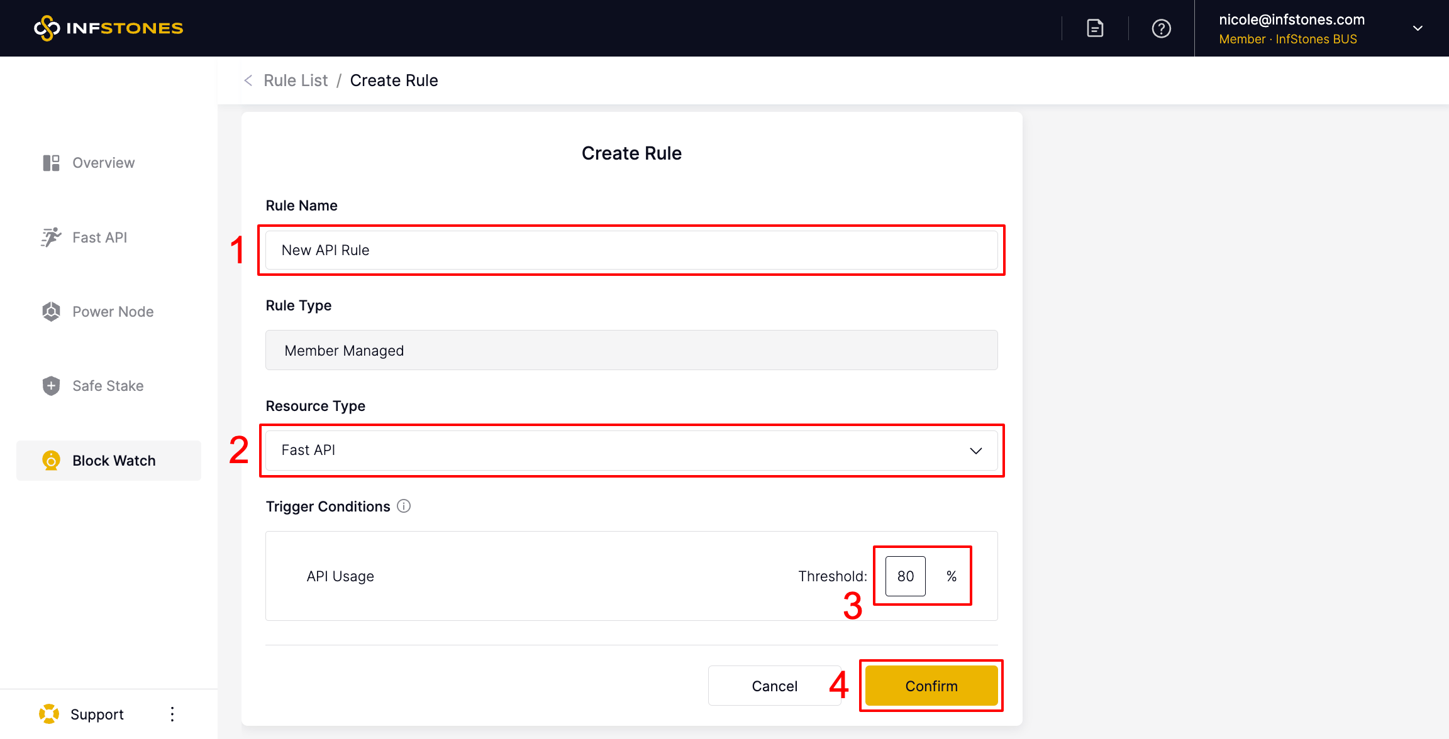
Task: Open Power Node from the sidebar
Action: 113,312
